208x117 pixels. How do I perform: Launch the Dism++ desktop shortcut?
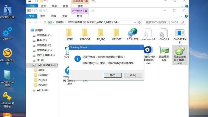(x=7, y=33)
